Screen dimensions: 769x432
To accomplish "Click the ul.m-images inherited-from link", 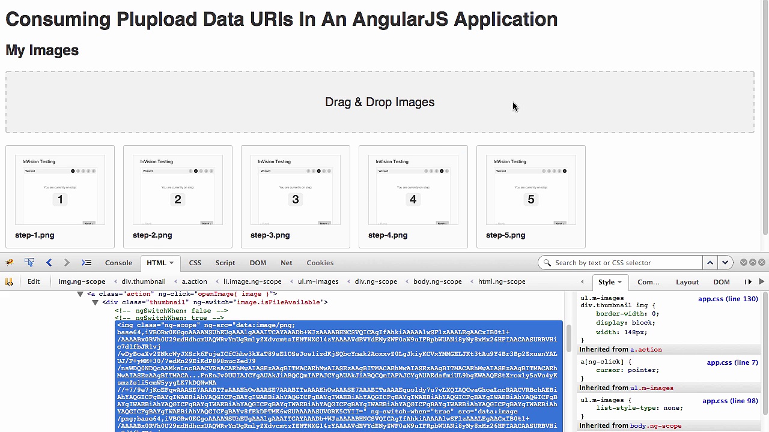I will tap(652, 388).
